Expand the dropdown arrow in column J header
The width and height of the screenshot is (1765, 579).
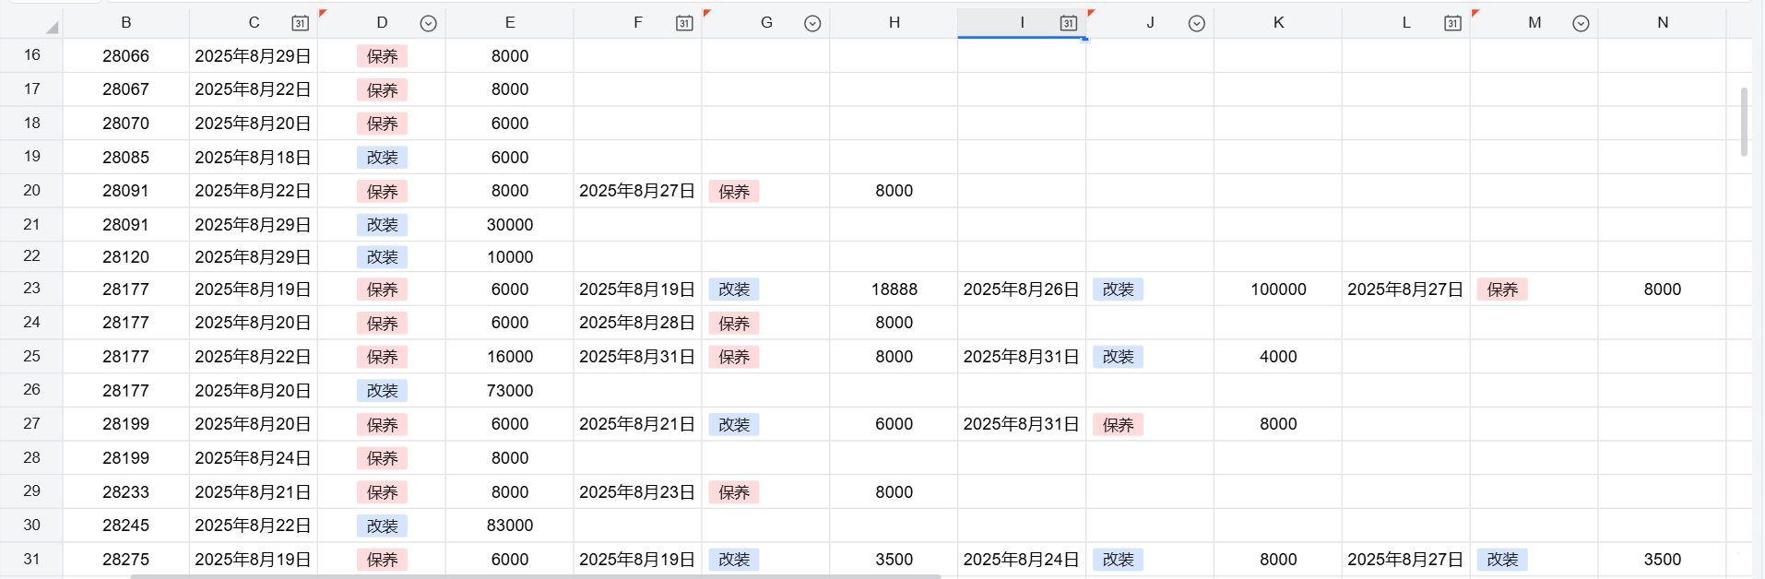(x=1196, y=23)
